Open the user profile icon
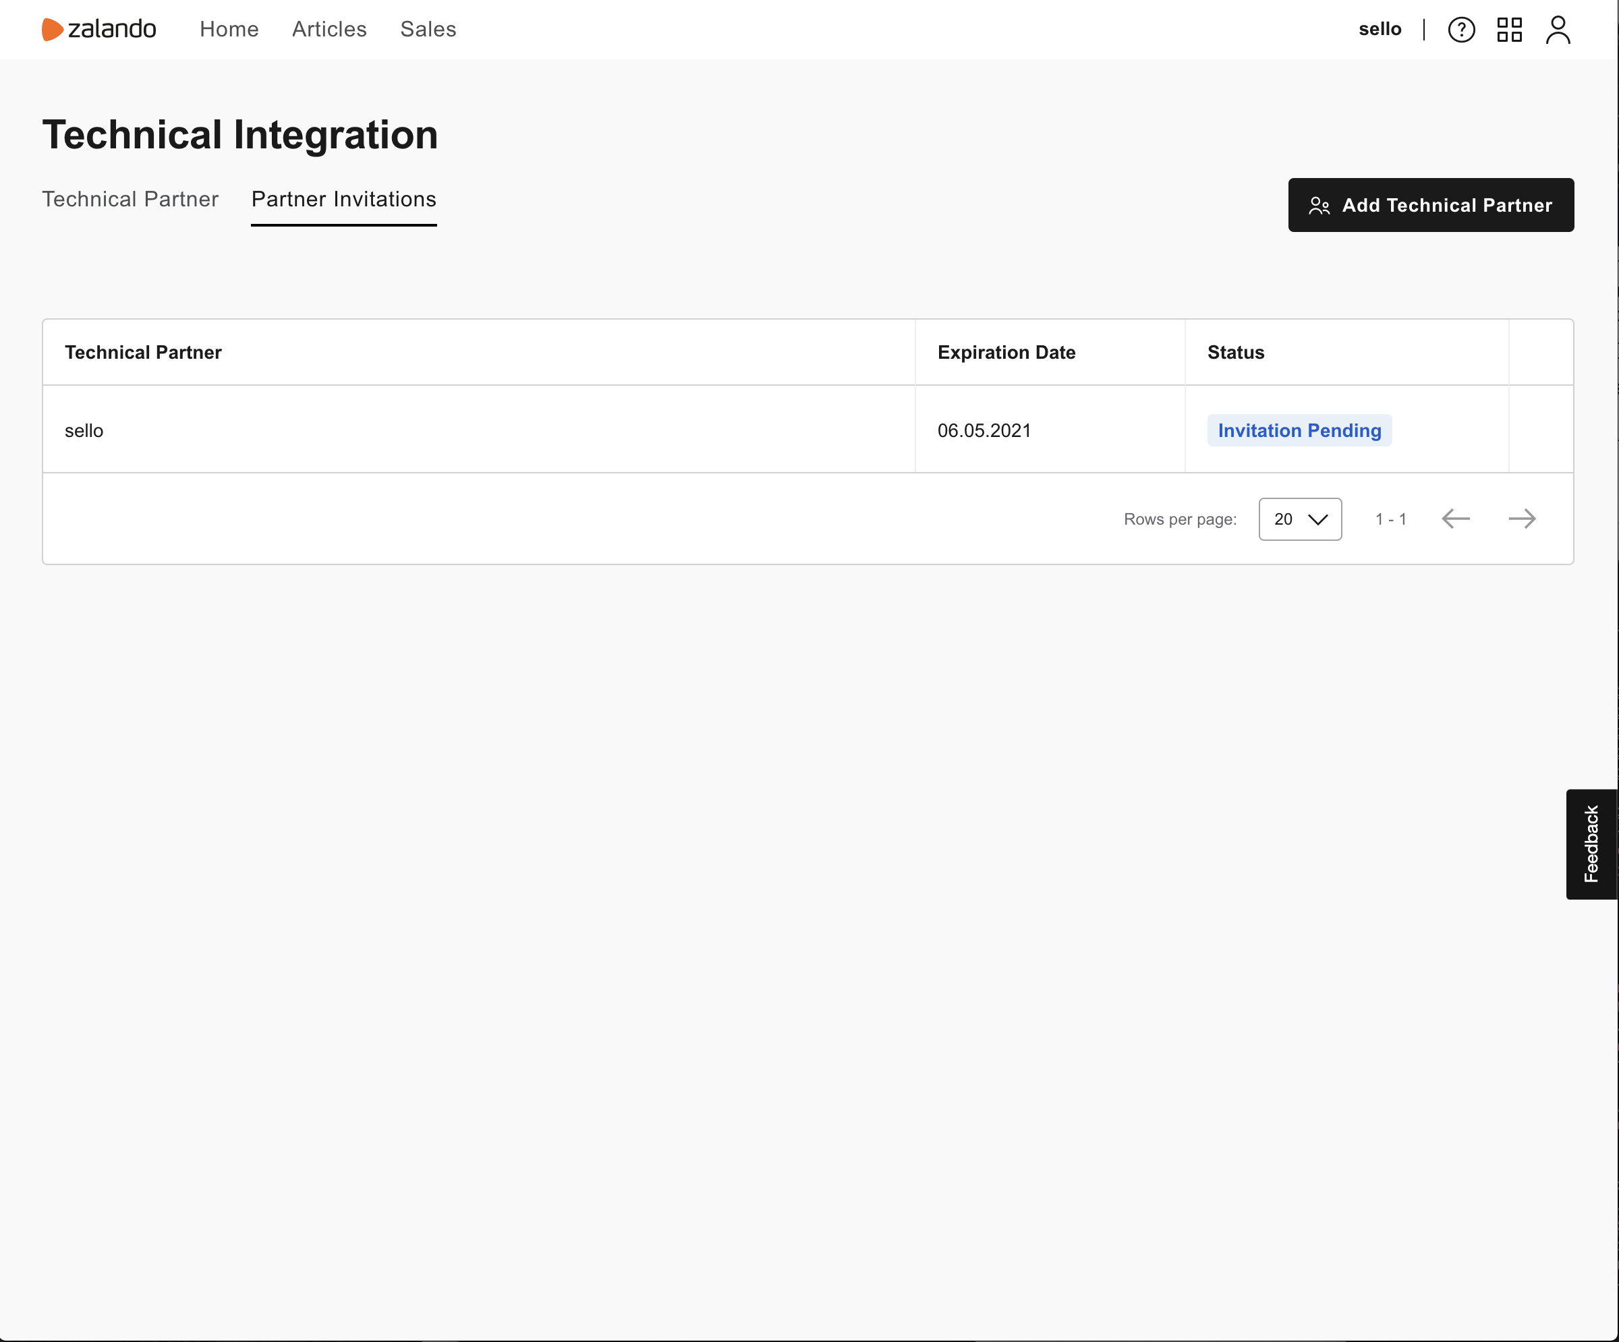This screenshot has height=1342, width=1619. coord(1558,29)
